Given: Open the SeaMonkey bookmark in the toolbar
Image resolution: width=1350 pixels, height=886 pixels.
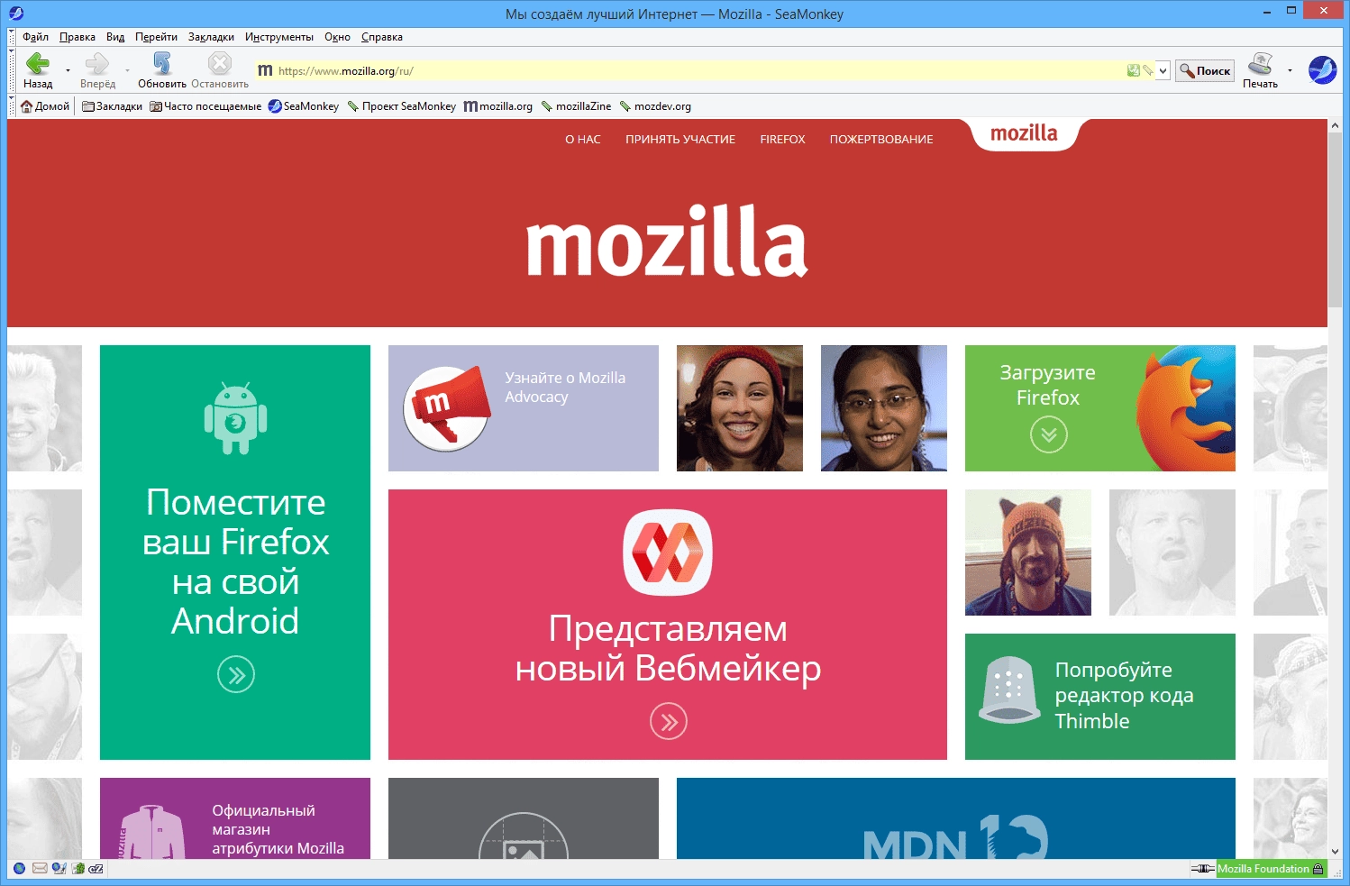Looking at the screenshot, I should pyautogui.click(x=304, y=106).
